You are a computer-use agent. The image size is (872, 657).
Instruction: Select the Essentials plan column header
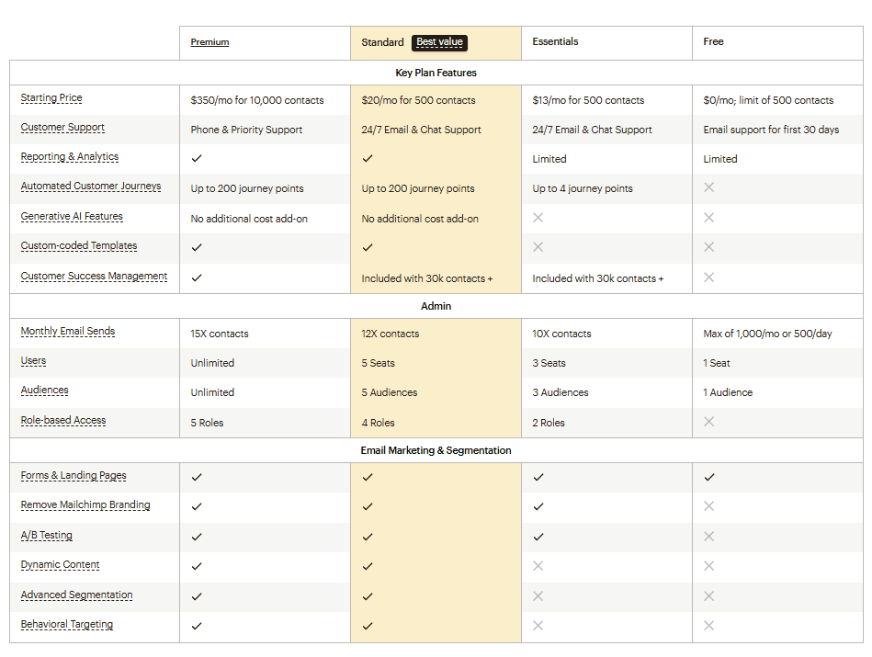pos(555,42)
